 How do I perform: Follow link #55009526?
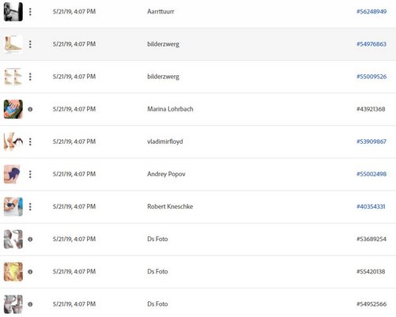[371, 77]
